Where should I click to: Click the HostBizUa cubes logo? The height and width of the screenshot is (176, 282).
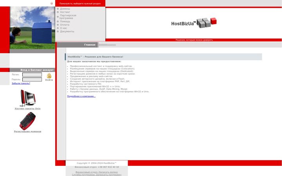click(x=194, y=23)
